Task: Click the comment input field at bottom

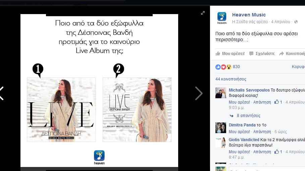Action: tap(267, 169)
